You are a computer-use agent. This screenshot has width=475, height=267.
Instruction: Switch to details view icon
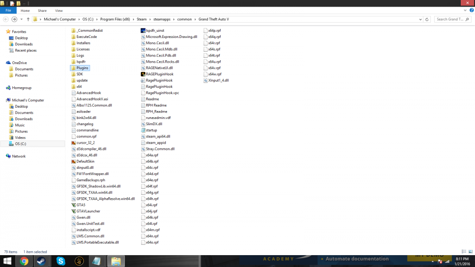coord(464,251)
